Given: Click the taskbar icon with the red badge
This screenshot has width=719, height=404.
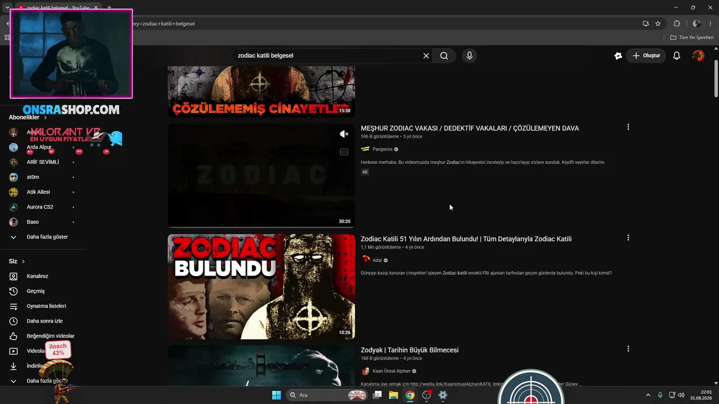Looking at the screenshot, I should pyautogui.click(x=426, y=395).
